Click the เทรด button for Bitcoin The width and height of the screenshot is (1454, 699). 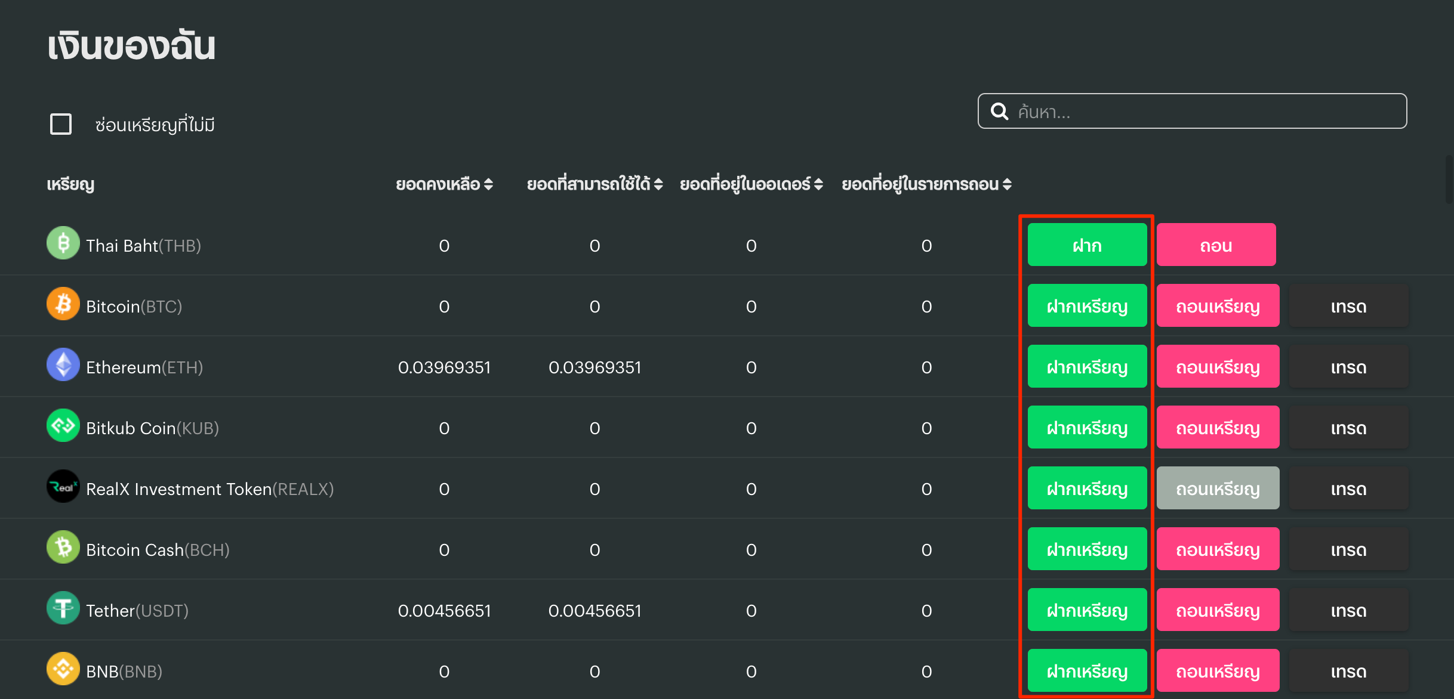1348,306
